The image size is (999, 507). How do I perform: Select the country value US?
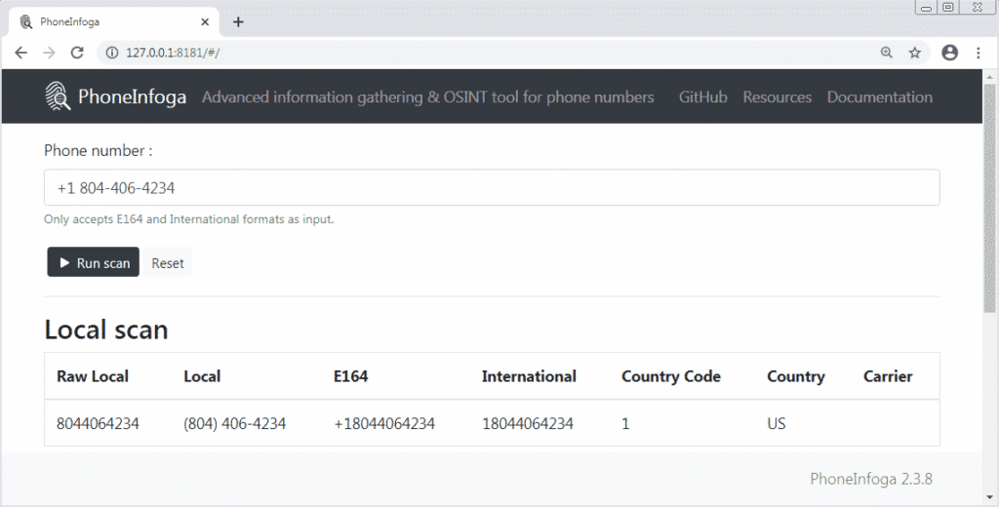776,423
